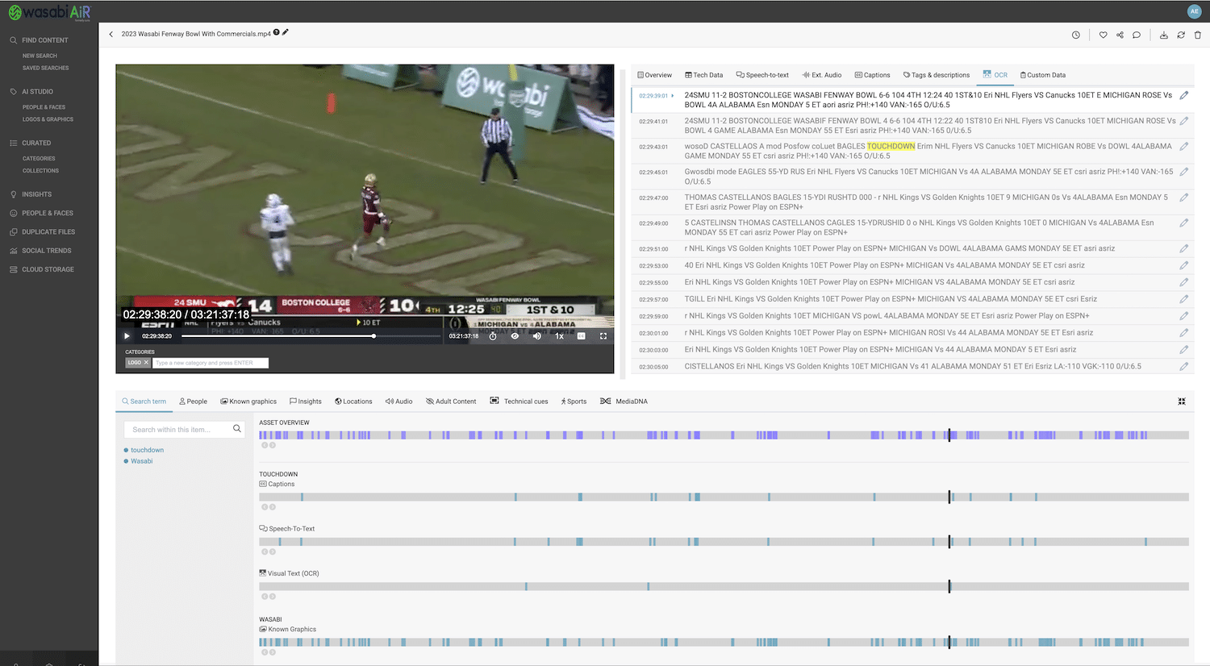Viewport: 1210px width, 666px height.
Task: Open the Adult Content timeline tab
Action: 451,402
